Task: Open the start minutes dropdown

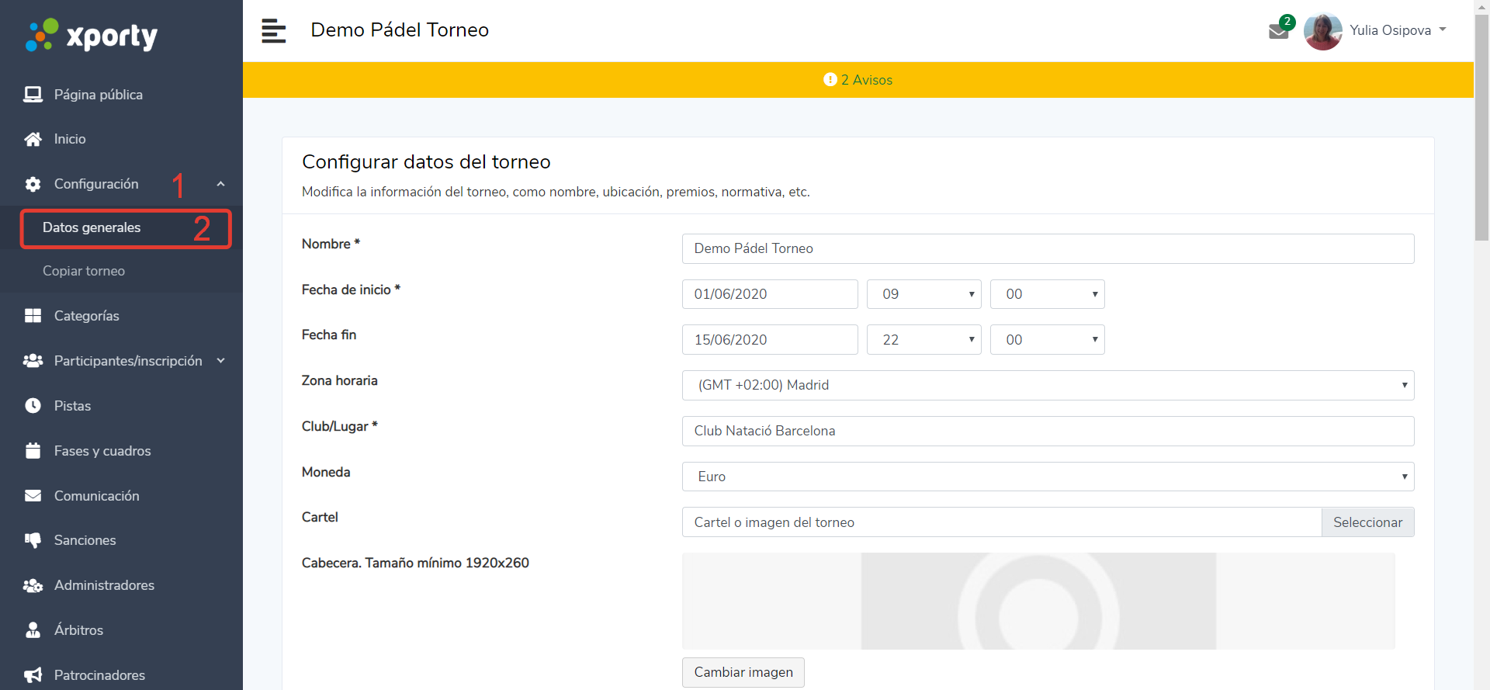Action: (1047, 294)
